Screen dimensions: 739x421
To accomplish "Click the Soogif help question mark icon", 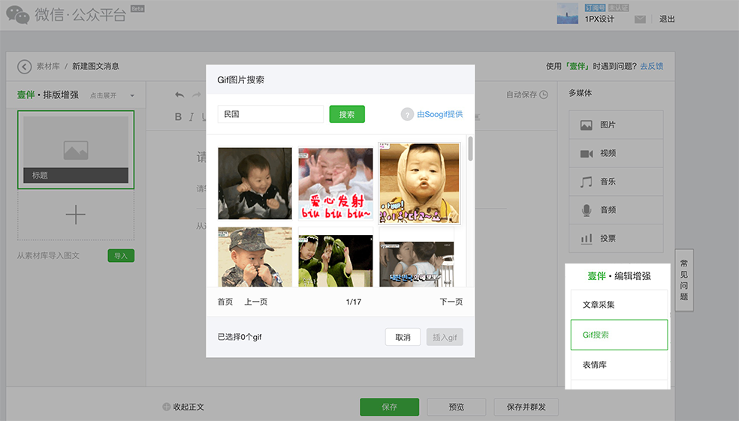I will click(x=407, y=115).
